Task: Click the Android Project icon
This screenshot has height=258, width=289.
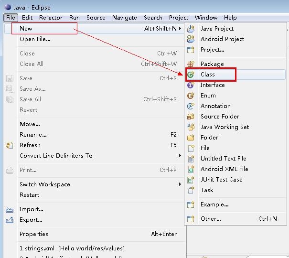Action: tap(191, 39)
